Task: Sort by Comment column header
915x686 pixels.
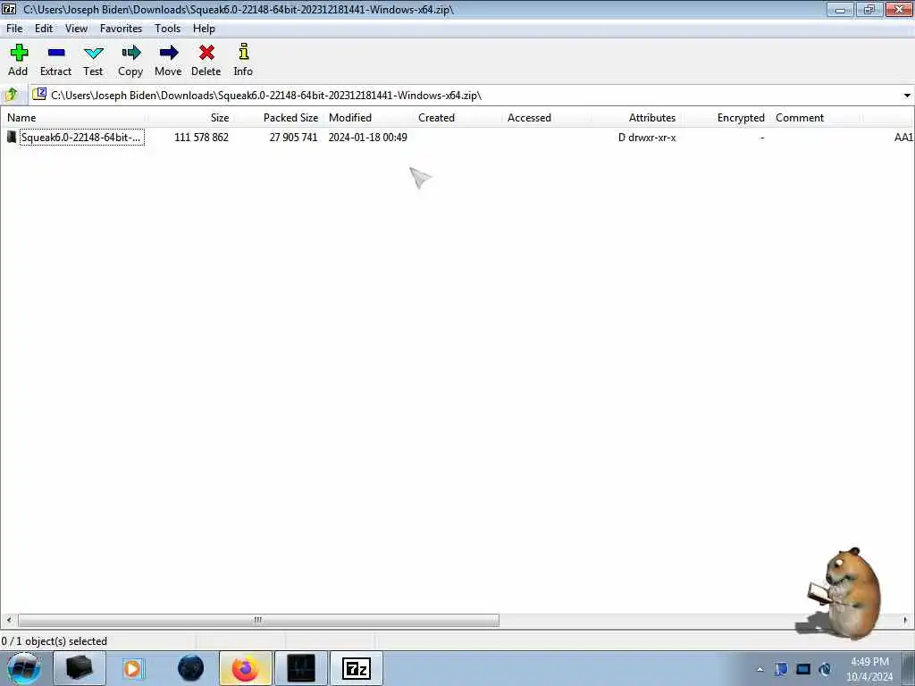Action: [815, 118]
